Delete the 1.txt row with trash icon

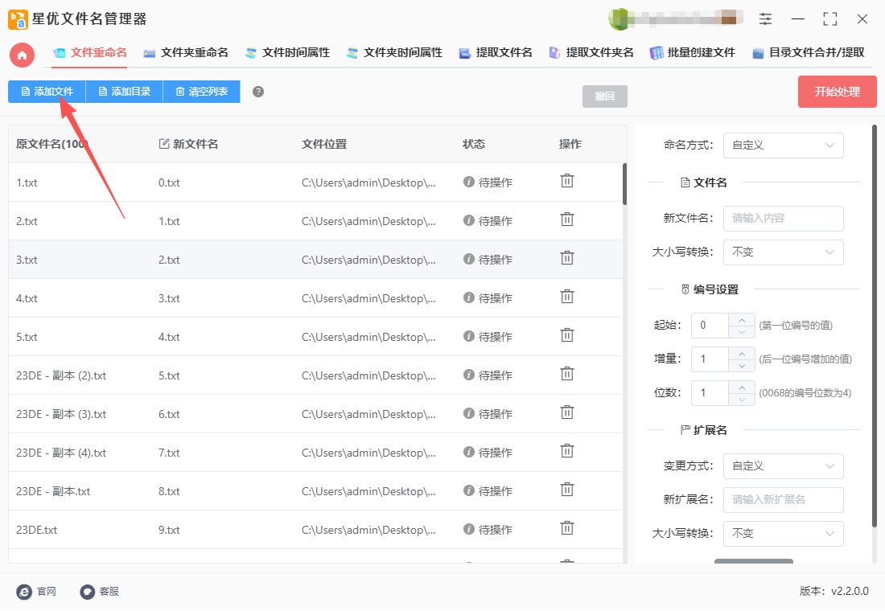pyautogui.click(x=567, y=182)
